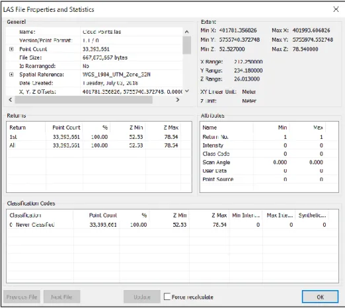Click the Return column header
This screenshot has height=308, width=345.
[26, 128]
